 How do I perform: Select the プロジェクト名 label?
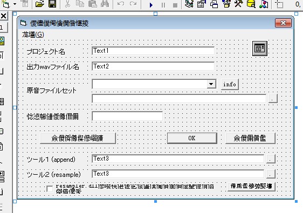(x=46, y=52)
